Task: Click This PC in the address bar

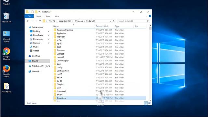Action: coord(52,21)
